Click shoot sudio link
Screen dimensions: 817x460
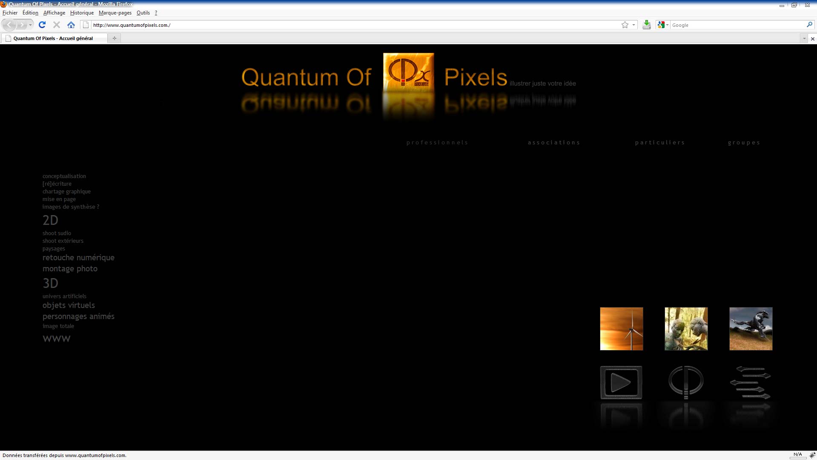tap(57, 233)
